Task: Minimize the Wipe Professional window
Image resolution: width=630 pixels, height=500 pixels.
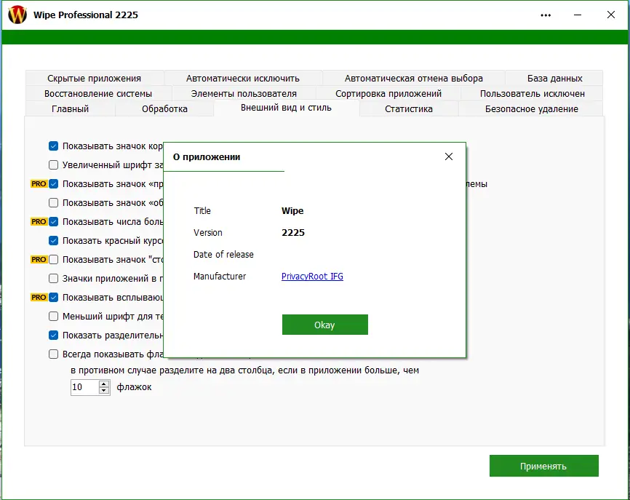Action: [578, 15]
